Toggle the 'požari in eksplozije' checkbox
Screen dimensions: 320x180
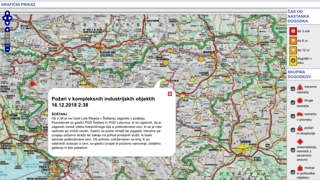(x=293, y=130)
